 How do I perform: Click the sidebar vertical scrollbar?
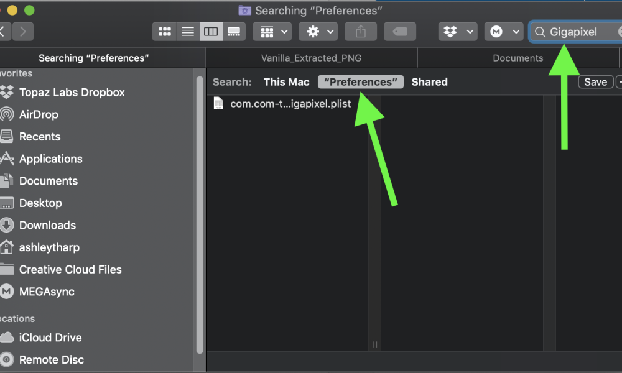pos(200,214)
